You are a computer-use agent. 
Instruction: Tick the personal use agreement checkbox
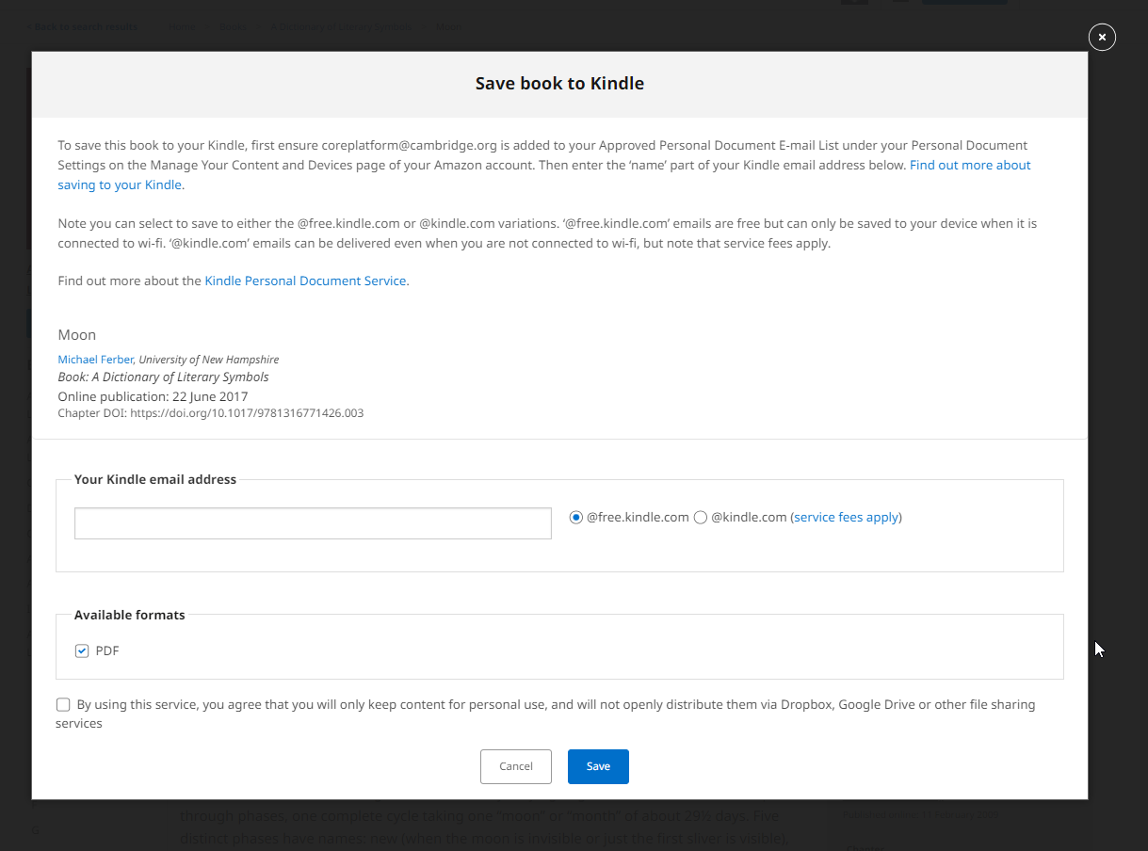(x=63, y=704)
